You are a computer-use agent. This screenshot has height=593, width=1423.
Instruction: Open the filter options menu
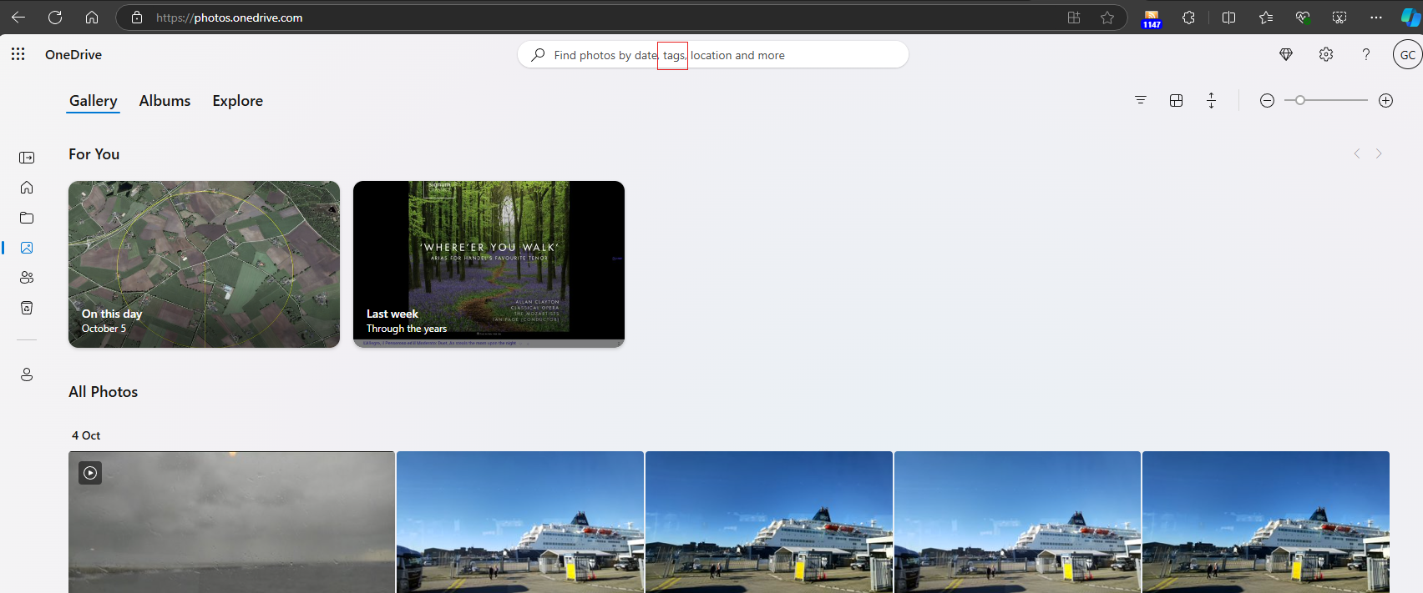coord(1141,100)
